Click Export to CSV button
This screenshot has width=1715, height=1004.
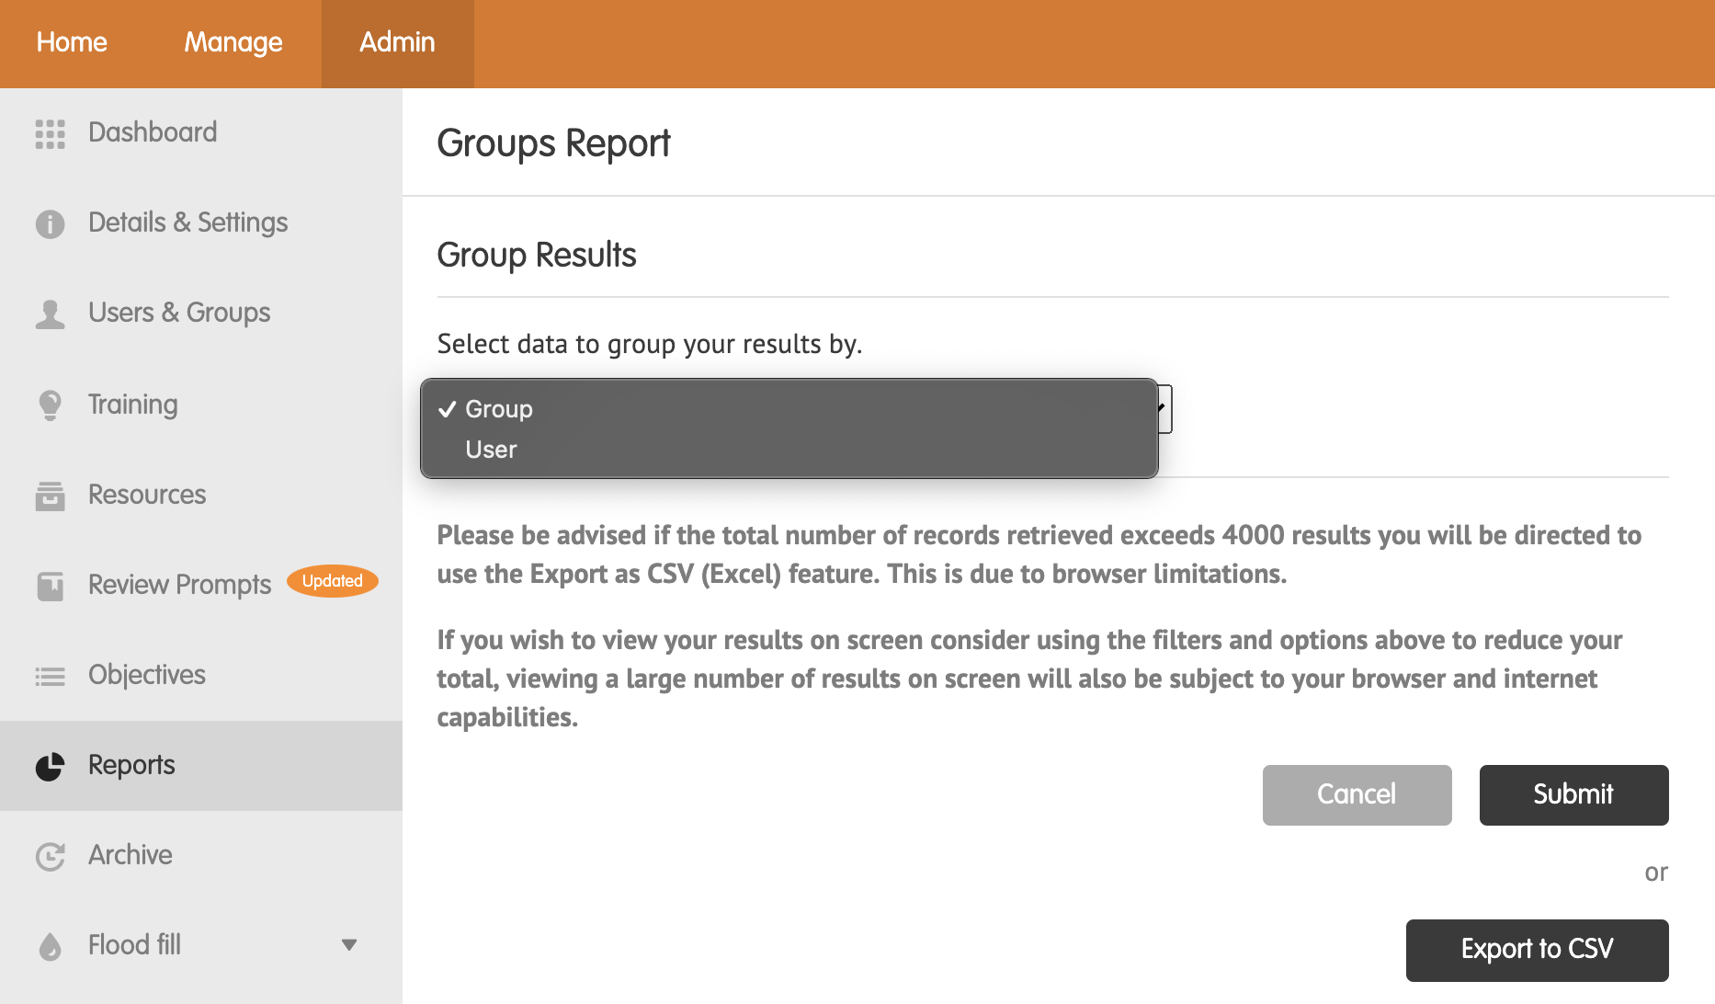click(x=1537, y=950)
